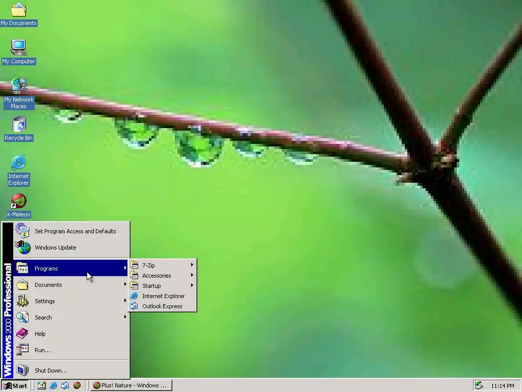This screenshot has height=392, width=522.
Task: Open the Search submenu in Start menu
Action: [x=71, y=317]
